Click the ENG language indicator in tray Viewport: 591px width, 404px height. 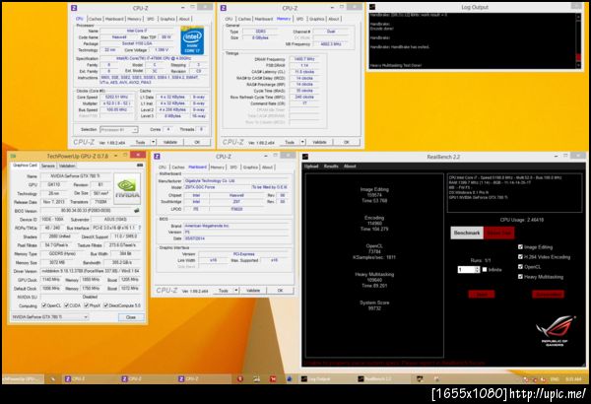(555, 379)
